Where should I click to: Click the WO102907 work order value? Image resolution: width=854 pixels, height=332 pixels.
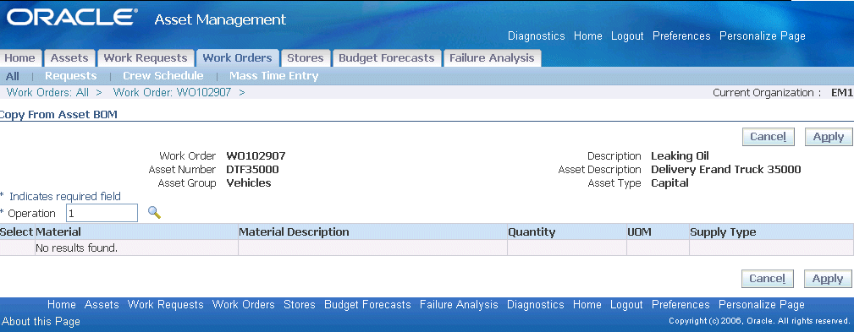pyautogui.click(x=256, y=156)
